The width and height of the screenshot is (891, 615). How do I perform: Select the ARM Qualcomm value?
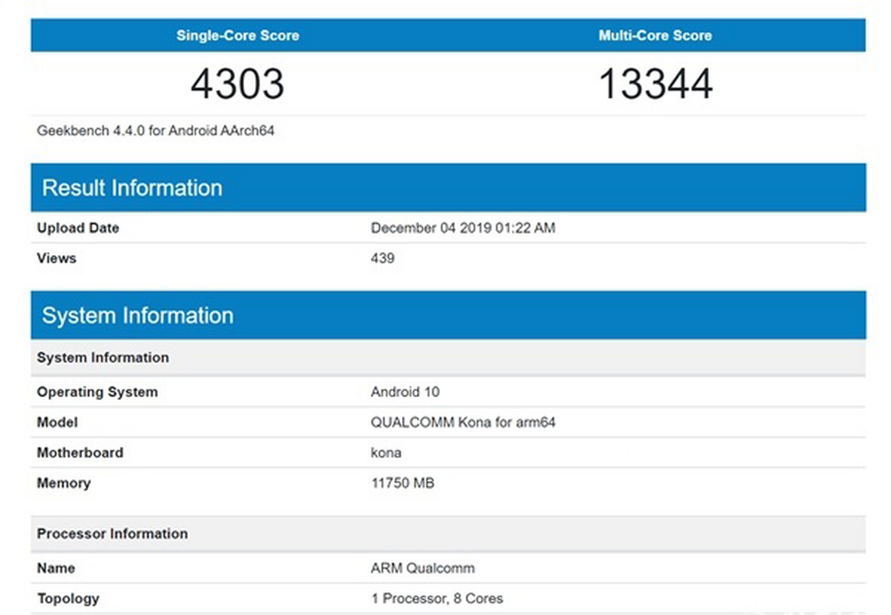(x=423, y=568)
